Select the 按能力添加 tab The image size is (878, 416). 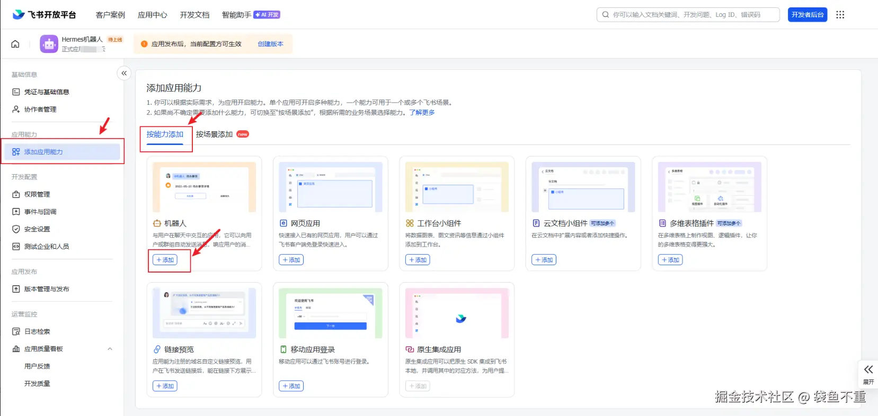coord(165,134)
